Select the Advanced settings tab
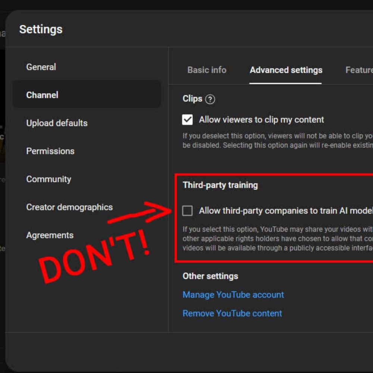373x373 pixels. click(286, 70)
